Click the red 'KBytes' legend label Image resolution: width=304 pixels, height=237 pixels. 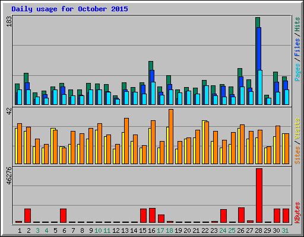tap(297, 213)
